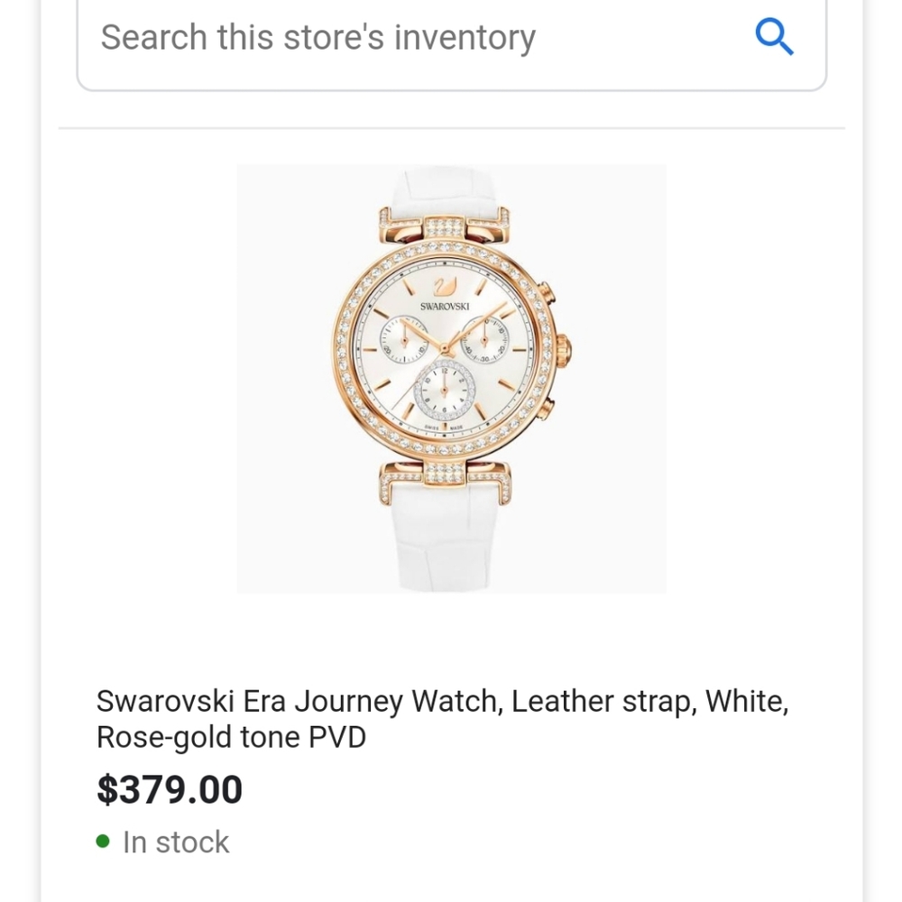
Task: Click the In stock status text
Action: [x=176, y=842]
